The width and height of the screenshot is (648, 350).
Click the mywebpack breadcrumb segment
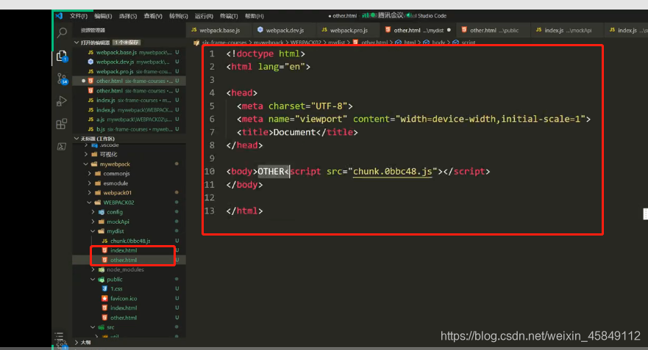pyautogui.click(x=268, y=43)
